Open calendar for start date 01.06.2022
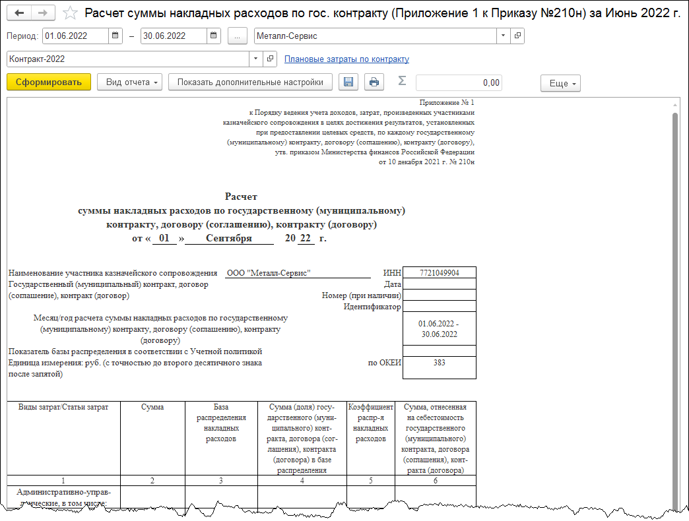This screenshot has height=521, width=689. (115, 36)
